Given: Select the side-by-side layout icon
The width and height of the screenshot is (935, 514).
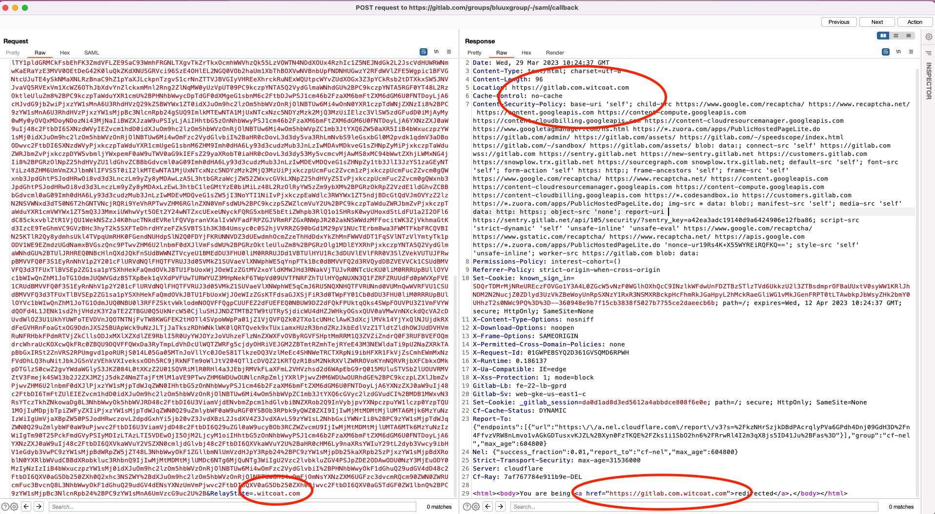Looking at the screenshot, I should pyautogui.click(x=883, y=36).
